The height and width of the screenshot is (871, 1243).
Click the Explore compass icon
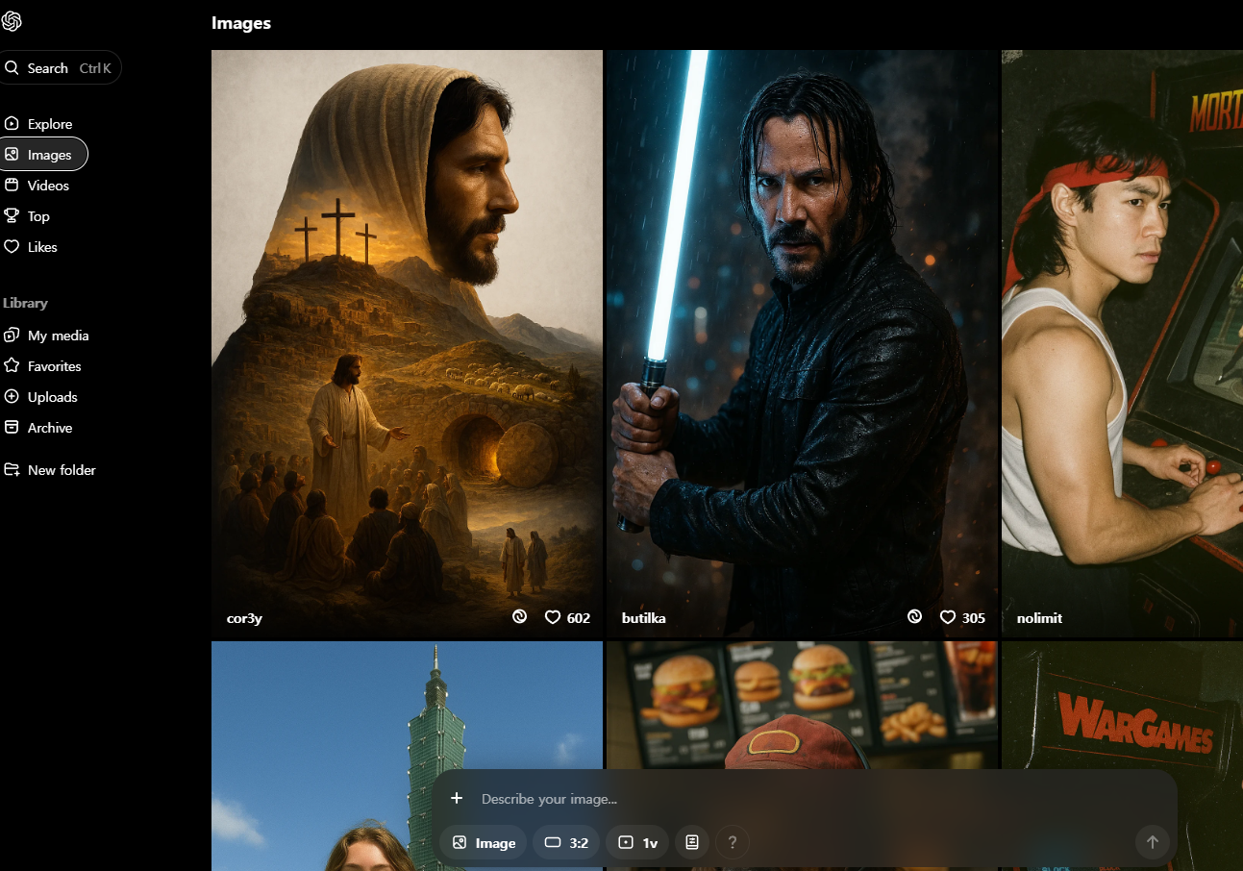click(12, 124)
